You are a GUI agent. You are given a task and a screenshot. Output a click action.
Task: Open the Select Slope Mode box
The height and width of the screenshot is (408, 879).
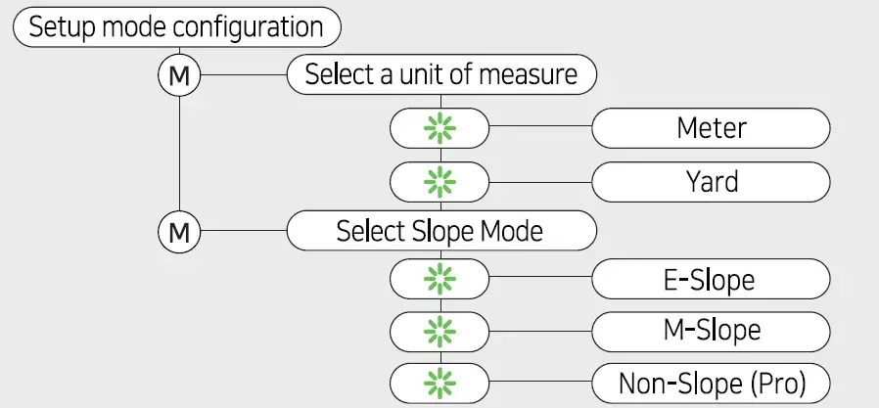tap(441, 232)
